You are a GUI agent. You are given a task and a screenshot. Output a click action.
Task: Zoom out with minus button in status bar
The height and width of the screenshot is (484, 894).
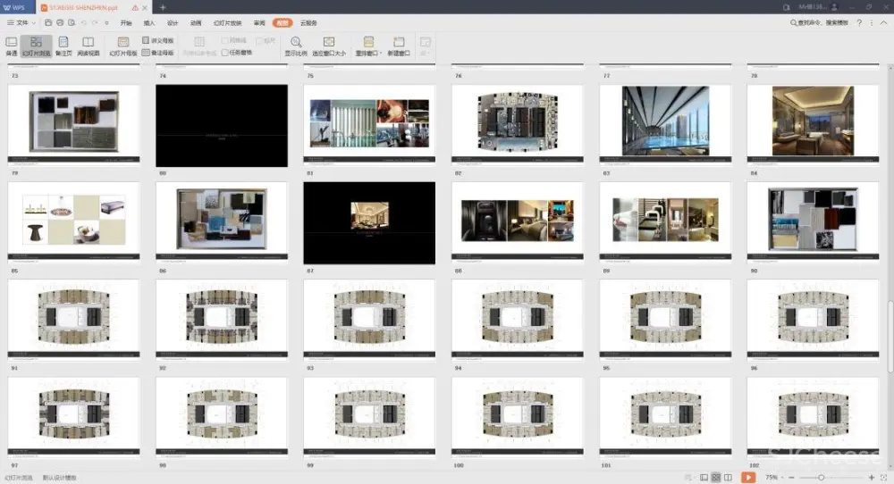791,477
